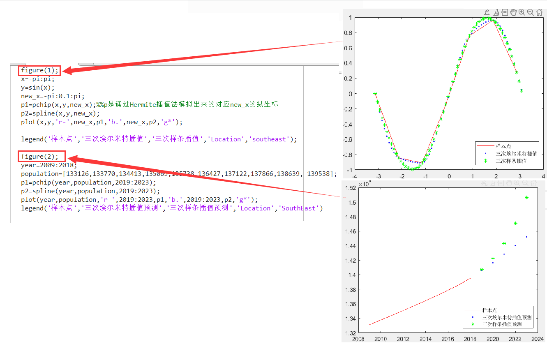Click the figure(1); code text
This screenshot has width=547, height=344.
[x=40, y=70]
